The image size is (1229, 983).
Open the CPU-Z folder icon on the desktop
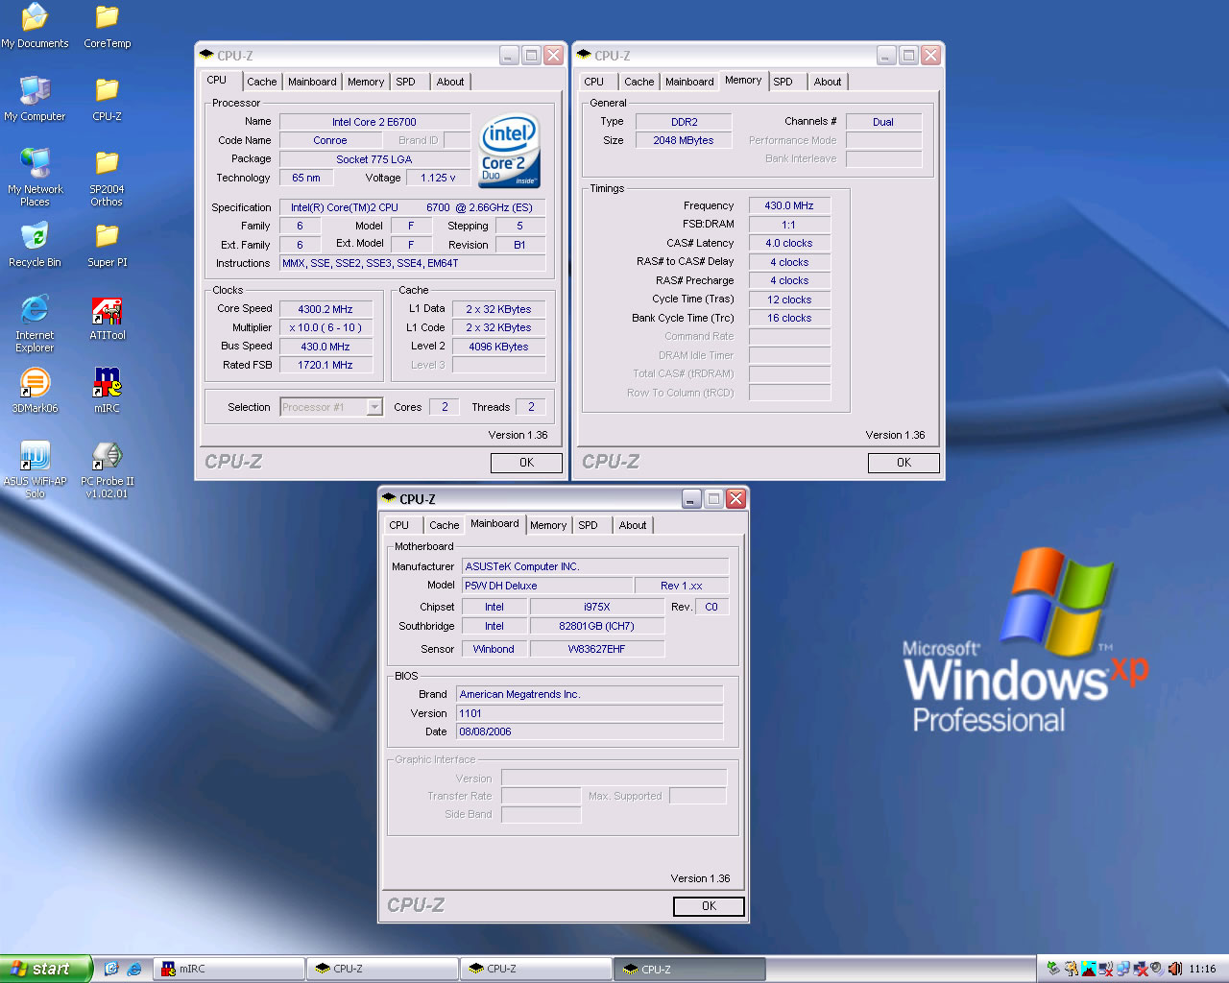click(107, 99)
